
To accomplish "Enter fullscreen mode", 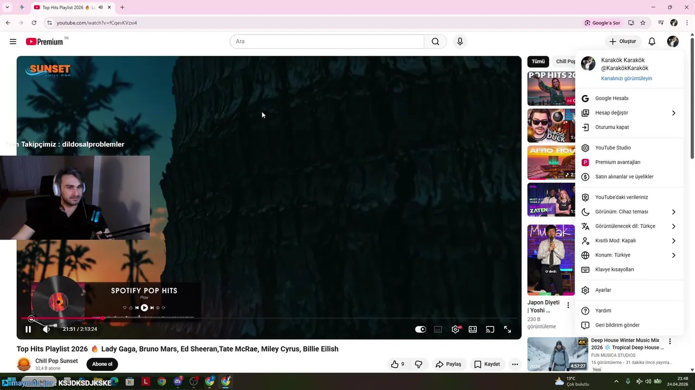I will click(508, 329).
